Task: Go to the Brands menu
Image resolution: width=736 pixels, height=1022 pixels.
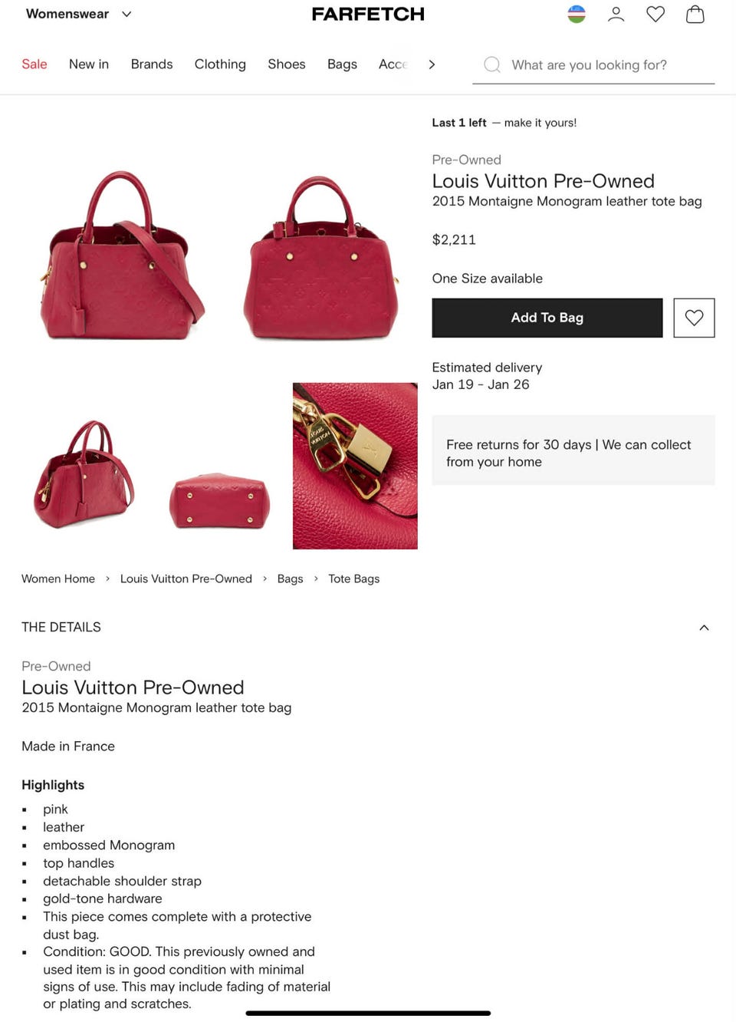Action: coord(152,64)
